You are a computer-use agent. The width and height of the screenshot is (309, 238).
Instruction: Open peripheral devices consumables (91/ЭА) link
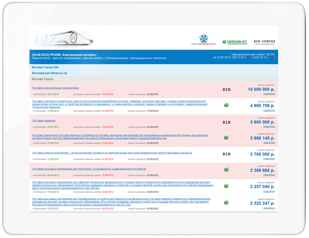(121, 202)
